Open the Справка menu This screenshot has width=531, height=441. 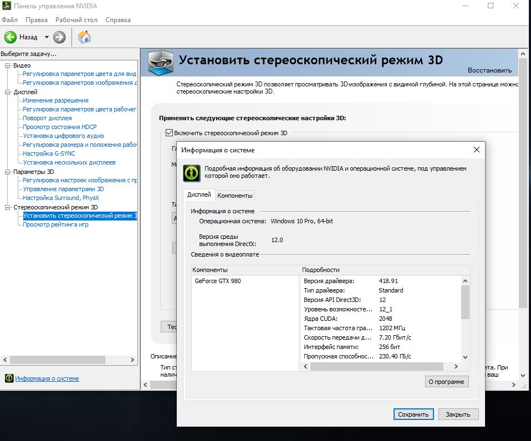(x=118, y=19)
